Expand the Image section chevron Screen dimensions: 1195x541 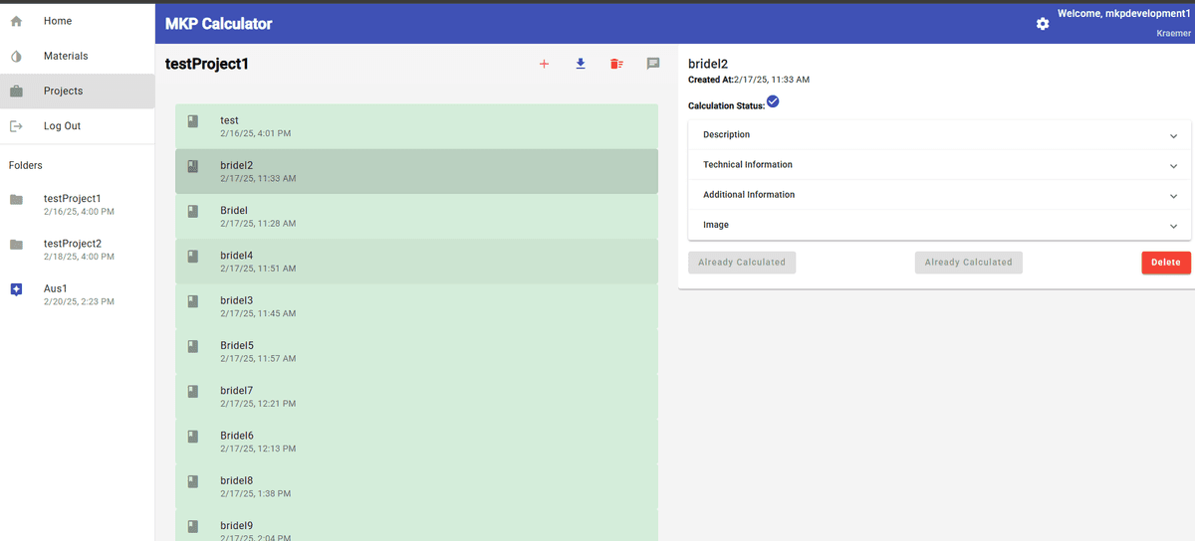(x=1173, y=226)
